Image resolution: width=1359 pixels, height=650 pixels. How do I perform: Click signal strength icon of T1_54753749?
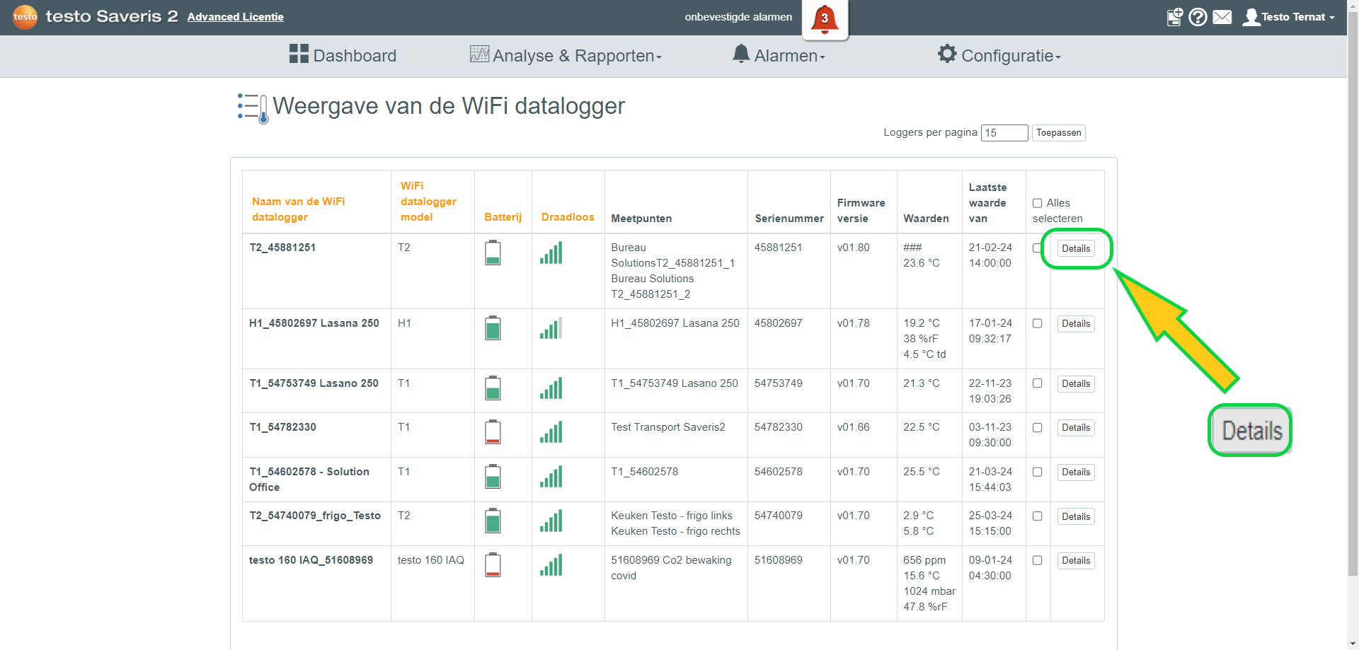pos(551,388)
